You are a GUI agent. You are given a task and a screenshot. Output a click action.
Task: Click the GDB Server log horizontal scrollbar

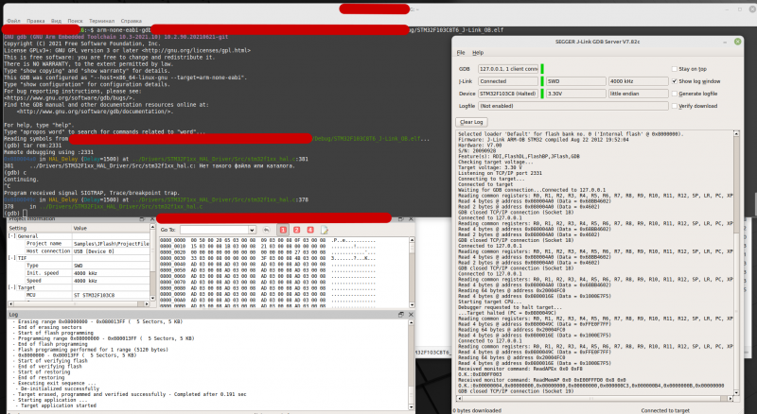593,399
